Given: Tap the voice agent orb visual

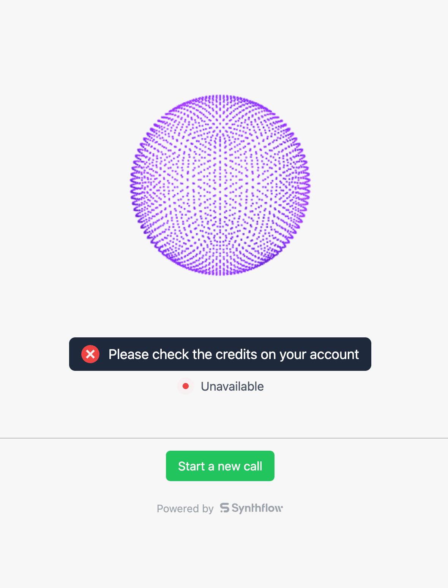Looking at the screenshot, I should [x=220, y=185].
